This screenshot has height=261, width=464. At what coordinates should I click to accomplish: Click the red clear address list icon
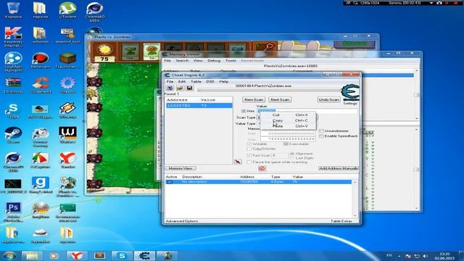[262, 168]
